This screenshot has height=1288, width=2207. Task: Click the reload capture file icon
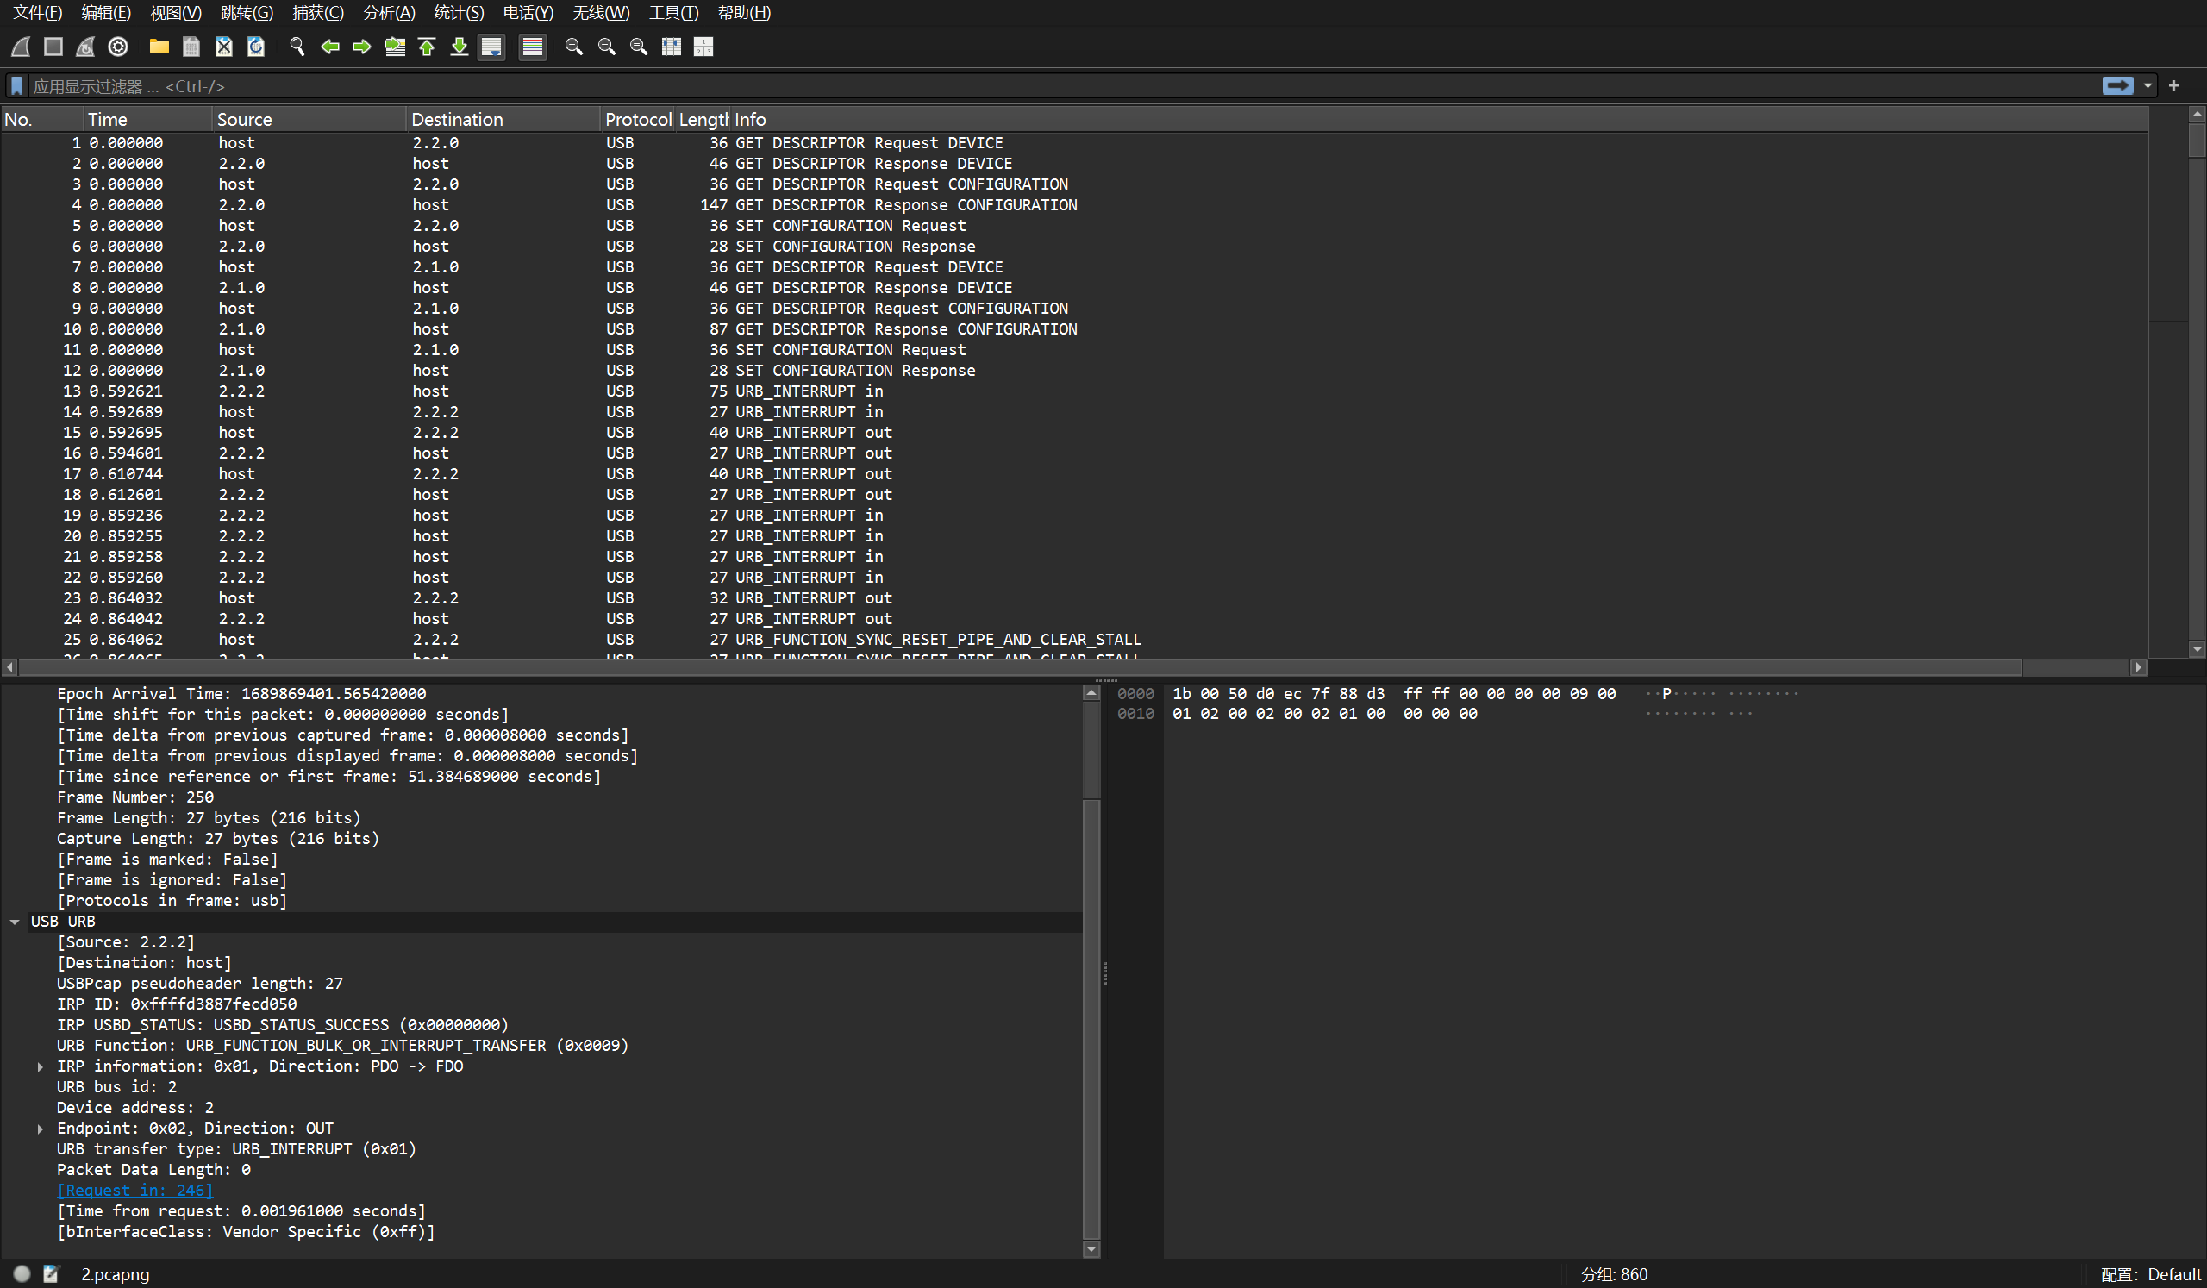click(x=256, y=47)
